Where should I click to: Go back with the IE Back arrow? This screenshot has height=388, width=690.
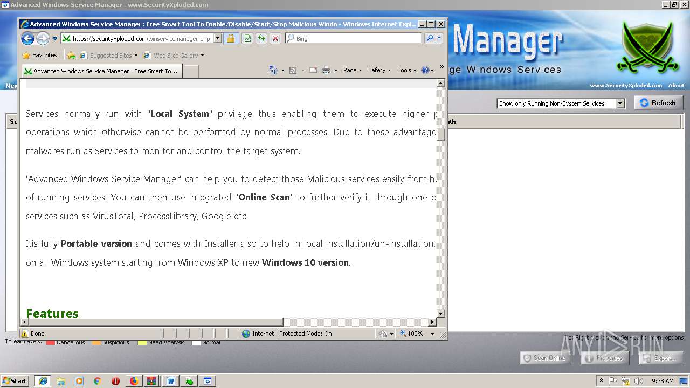tap(27, 38)
